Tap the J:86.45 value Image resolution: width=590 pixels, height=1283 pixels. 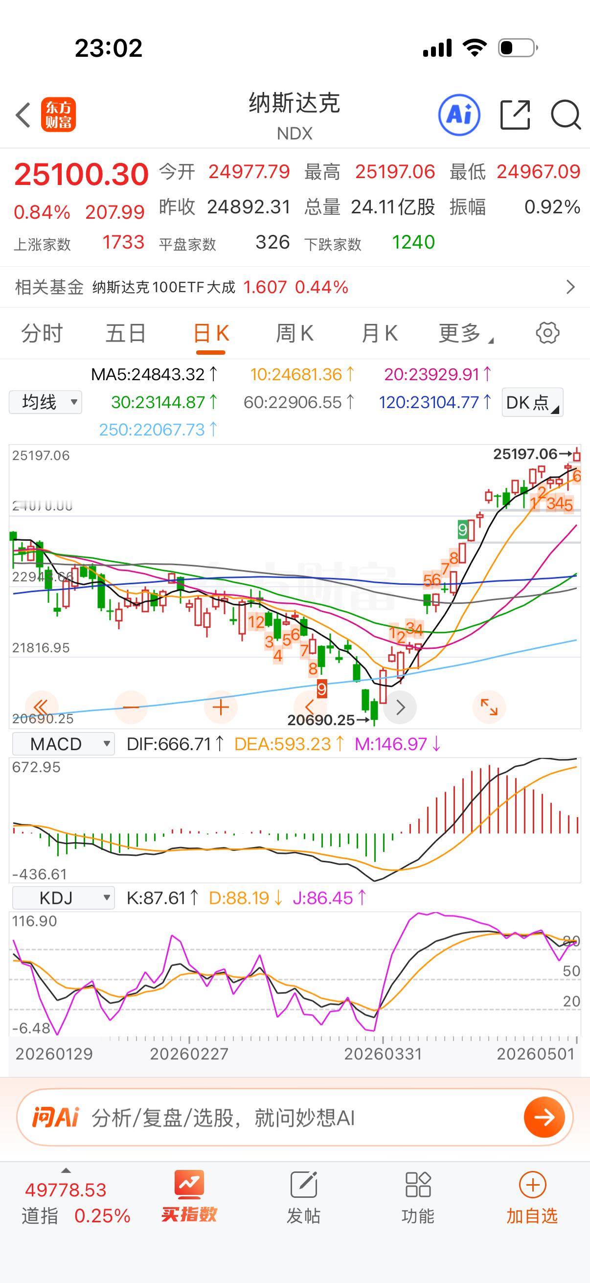pyautogui.click(x=329, y=898)
